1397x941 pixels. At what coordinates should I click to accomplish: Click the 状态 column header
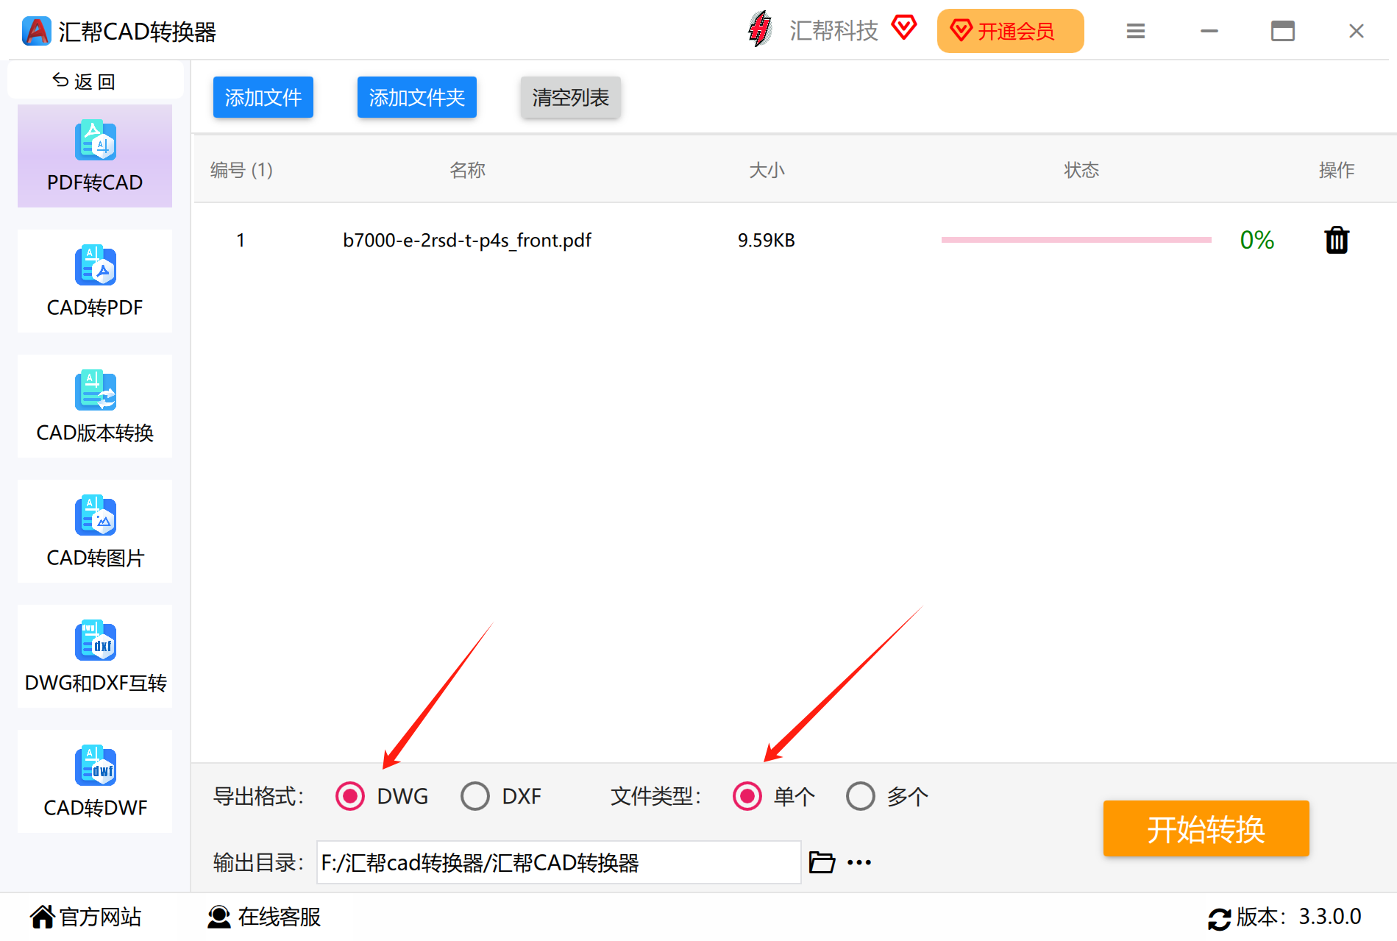point(1081,170)
